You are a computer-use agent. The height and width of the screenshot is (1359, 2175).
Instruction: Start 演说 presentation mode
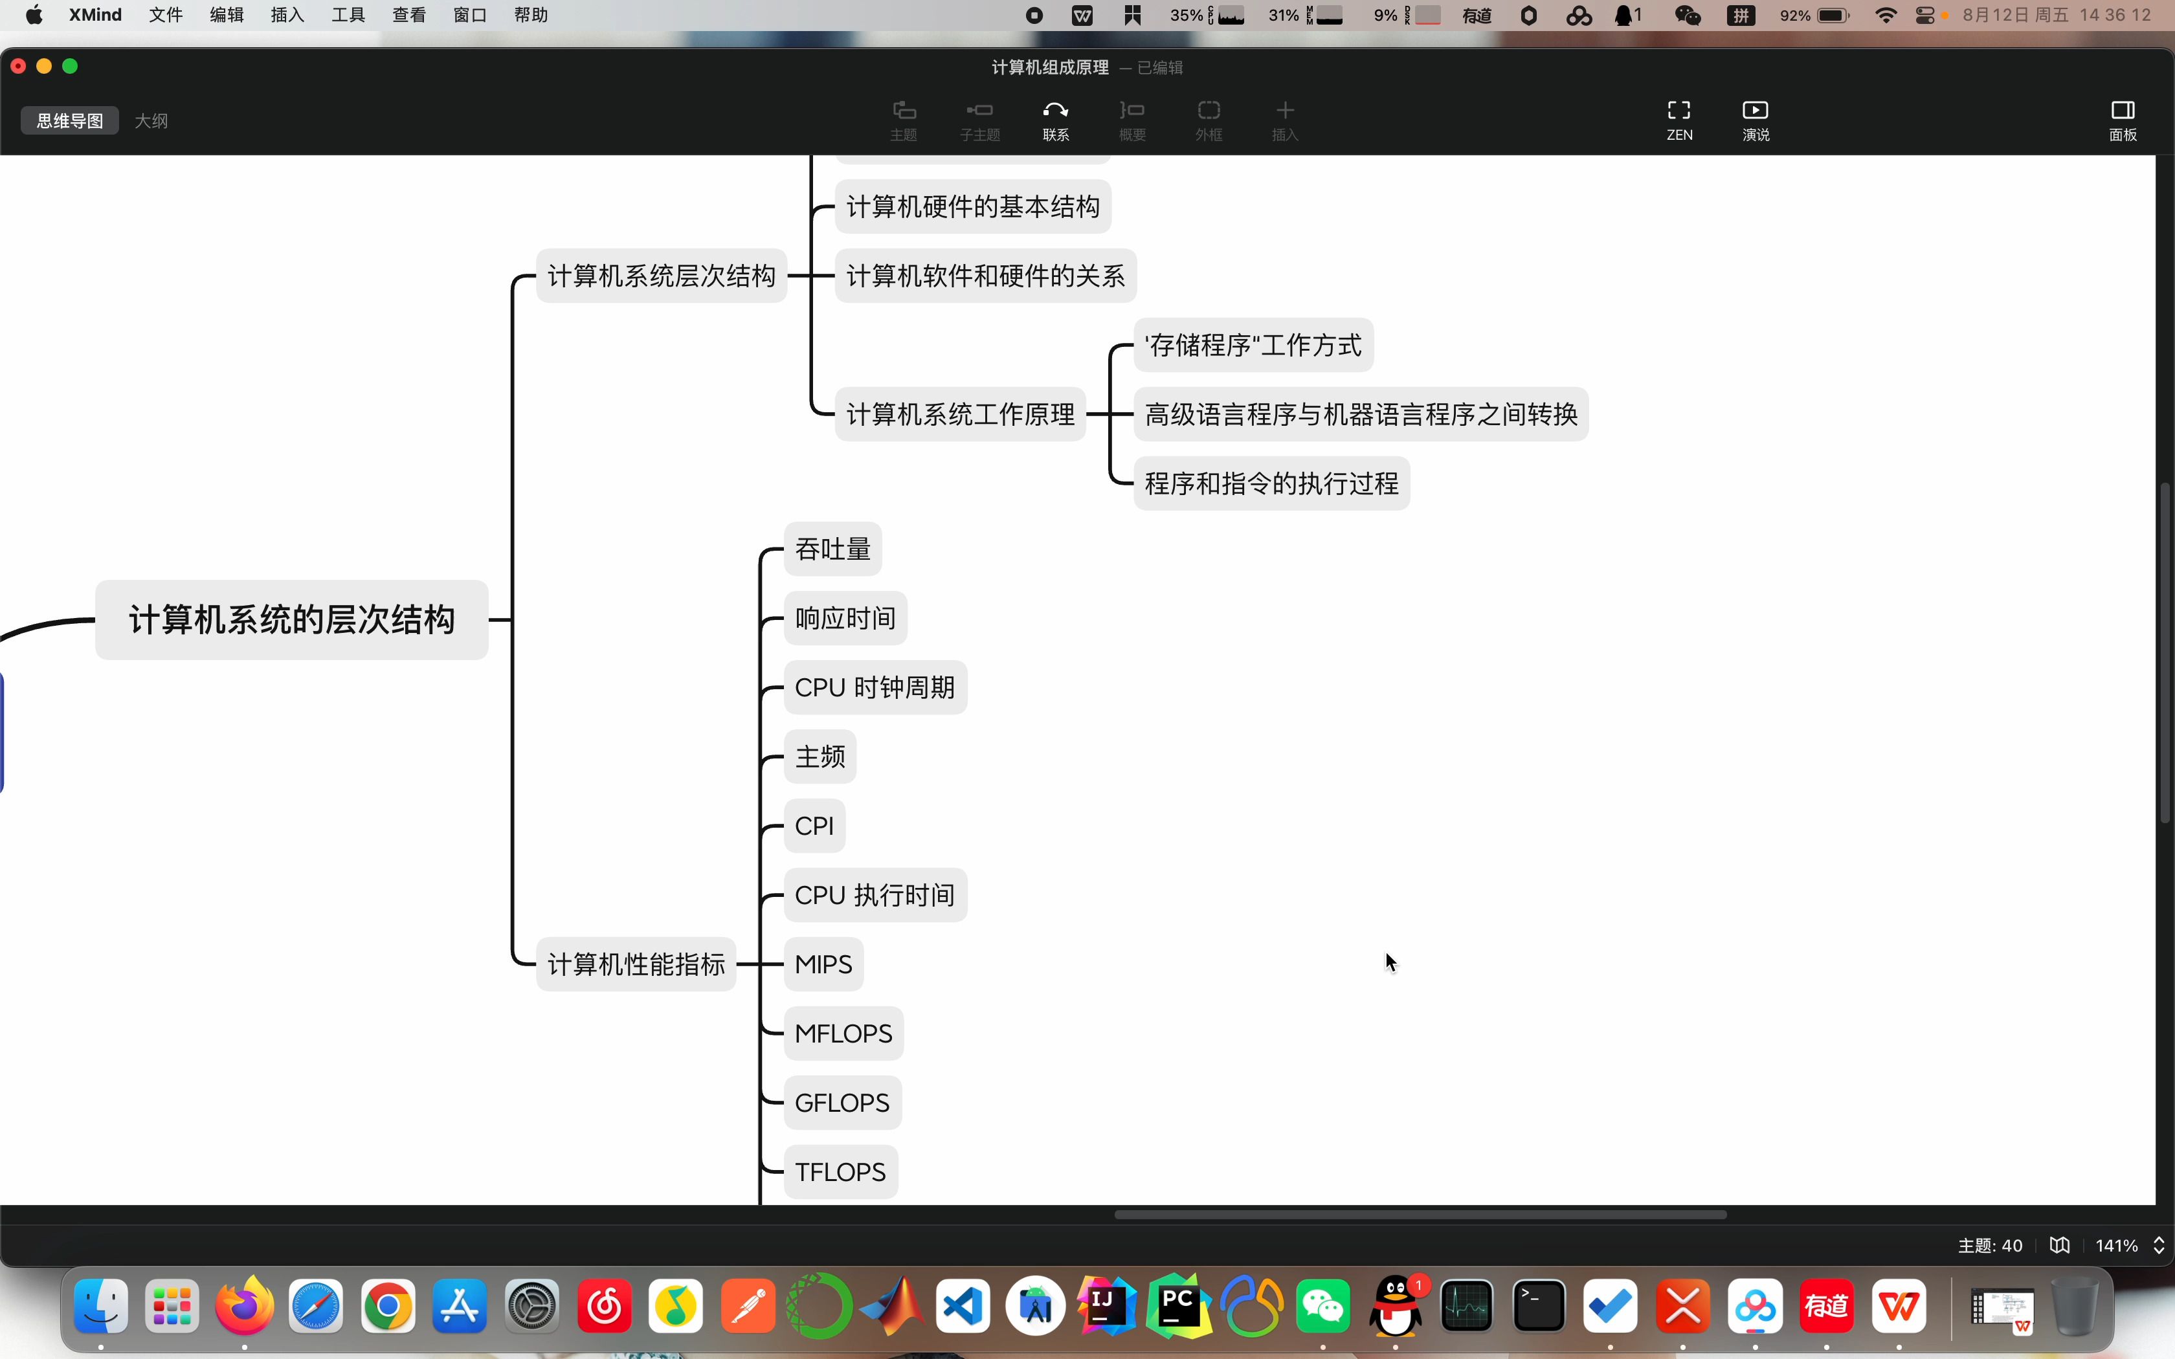[1754, 120]
